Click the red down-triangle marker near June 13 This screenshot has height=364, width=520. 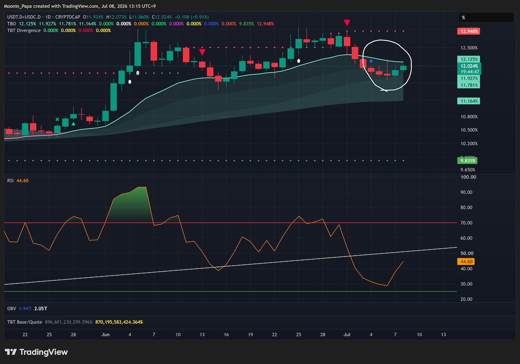[202, 52]
